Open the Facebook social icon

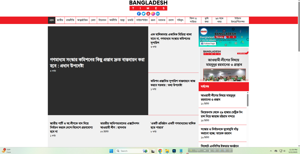pyautogui.click(x=139, y=14)
